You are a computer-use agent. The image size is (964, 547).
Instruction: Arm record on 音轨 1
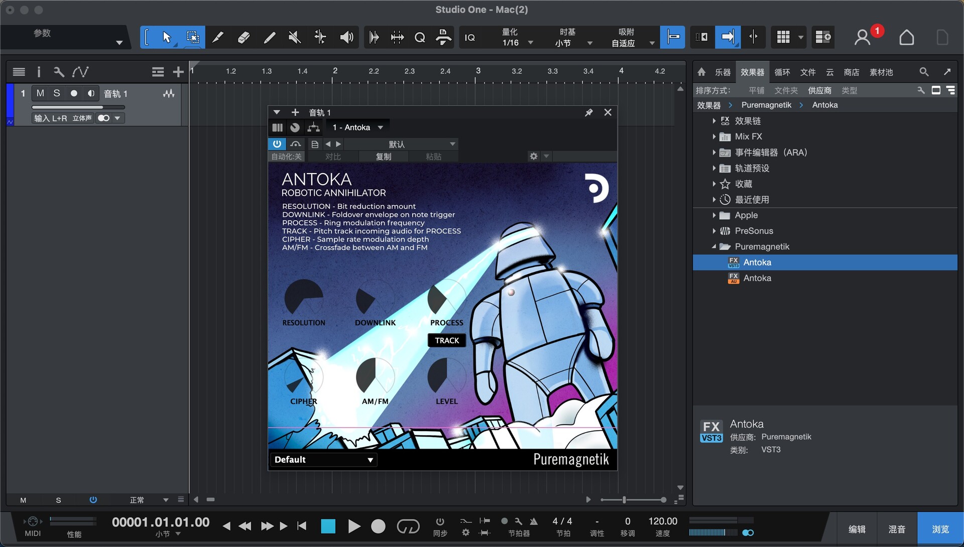[x=74, y=93]
